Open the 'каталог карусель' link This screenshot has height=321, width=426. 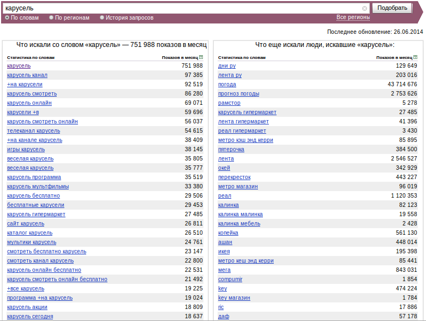pyautogui.click(x=30, y=233)
